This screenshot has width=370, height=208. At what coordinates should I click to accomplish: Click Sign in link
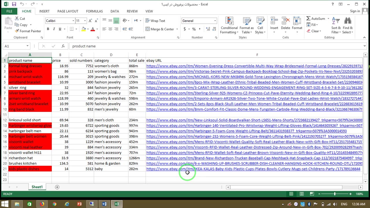355,11
